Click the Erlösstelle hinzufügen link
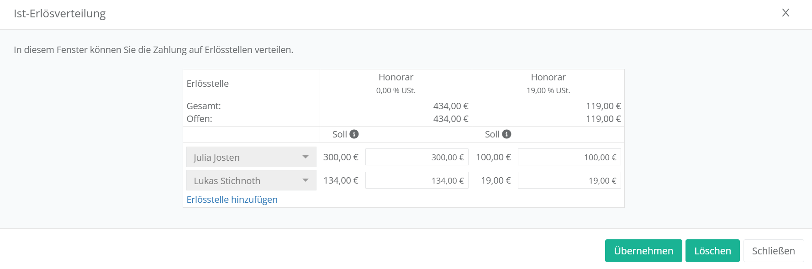 (232, 200)
